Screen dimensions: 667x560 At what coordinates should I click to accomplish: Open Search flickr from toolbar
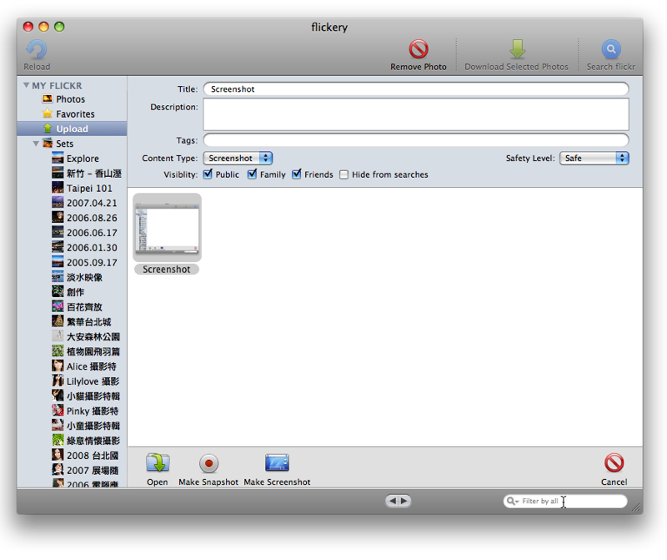(611, 49)
